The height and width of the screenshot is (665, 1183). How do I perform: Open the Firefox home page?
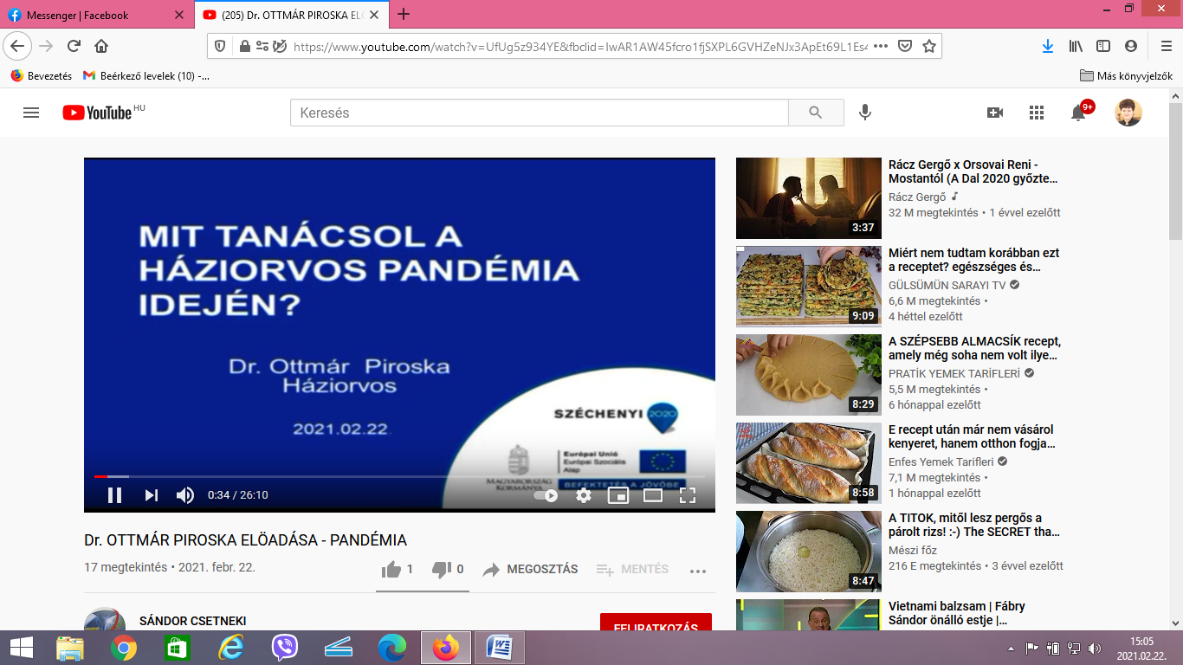pos(101,46)
